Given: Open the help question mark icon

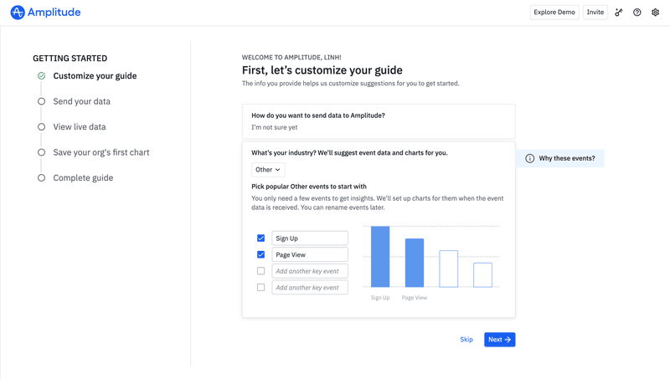Looking at the screenshot, I should (x=637, y=13).
